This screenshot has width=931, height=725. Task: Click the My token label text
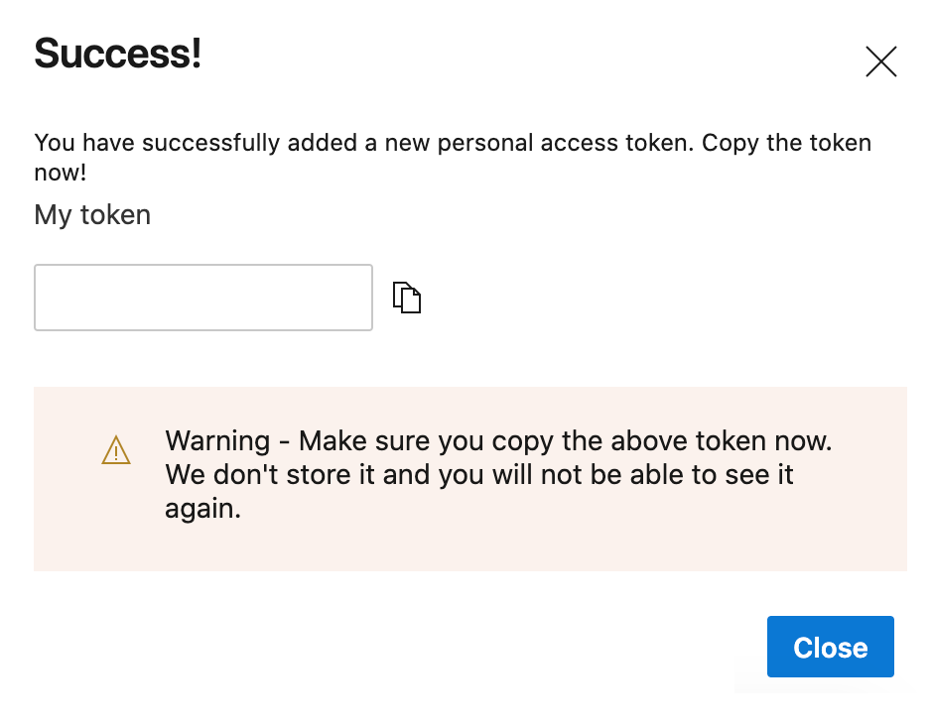click(91, 214)
